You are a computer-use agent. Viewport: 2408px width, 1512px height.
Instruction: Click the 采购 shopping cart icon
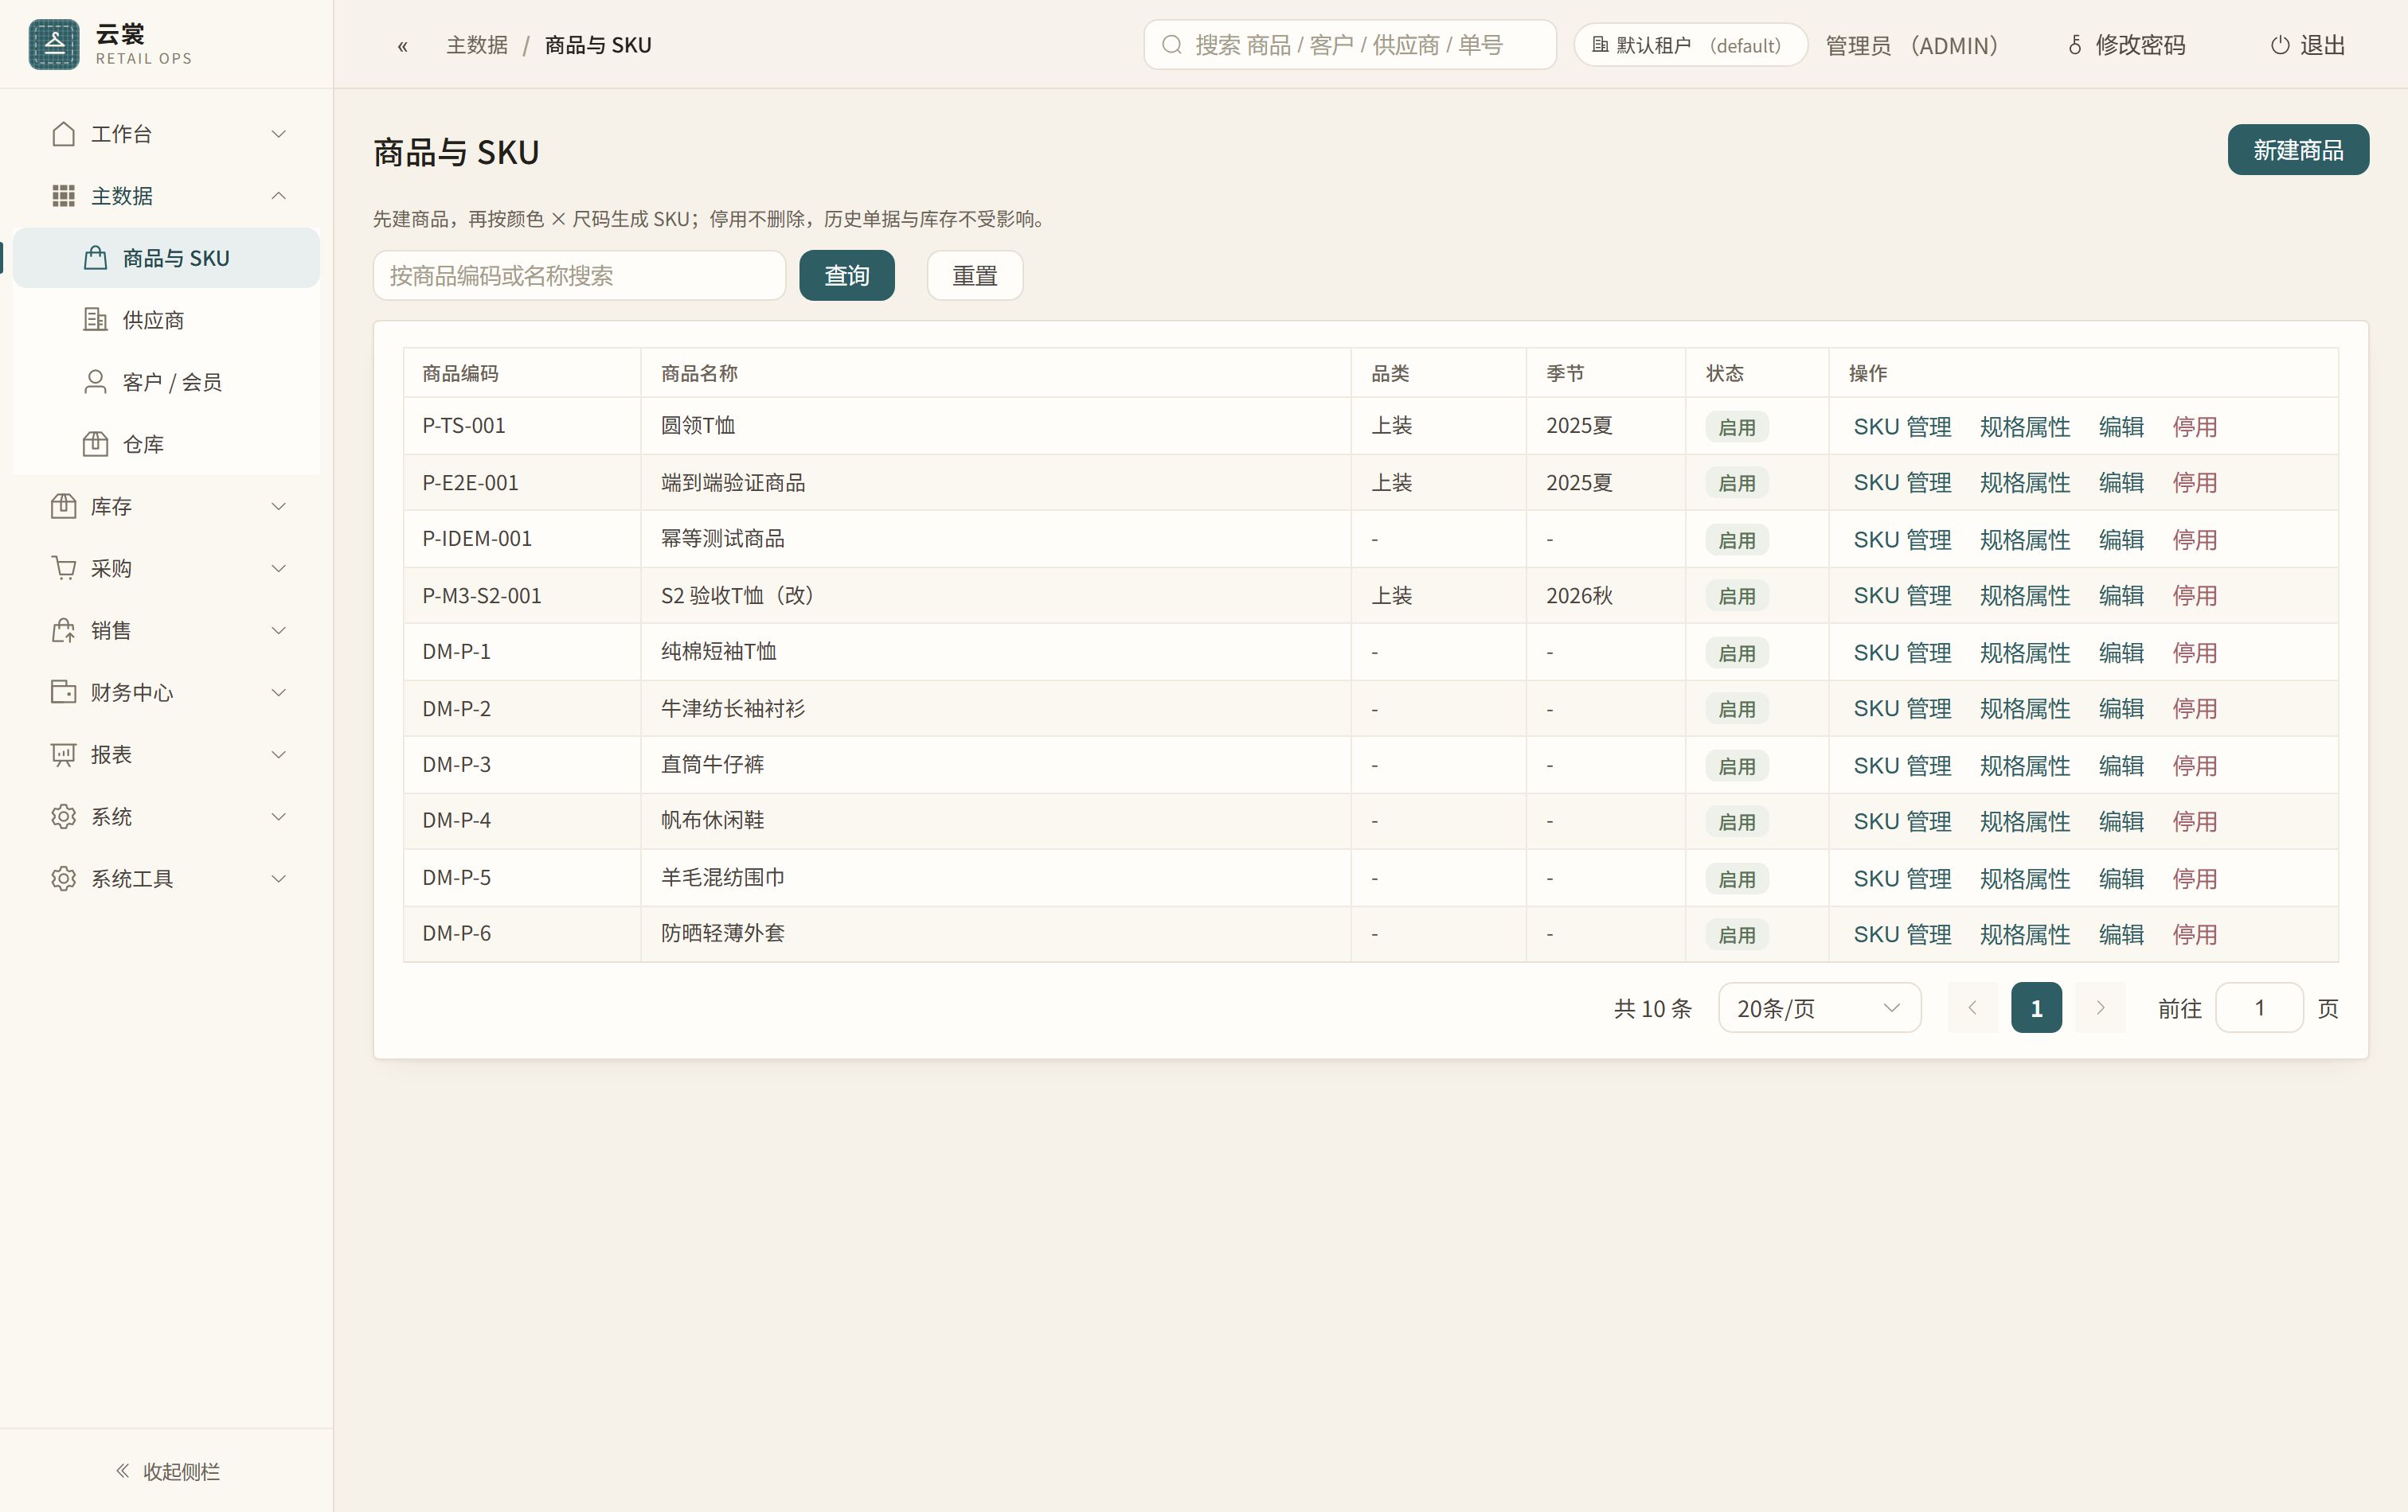point(63,569)
